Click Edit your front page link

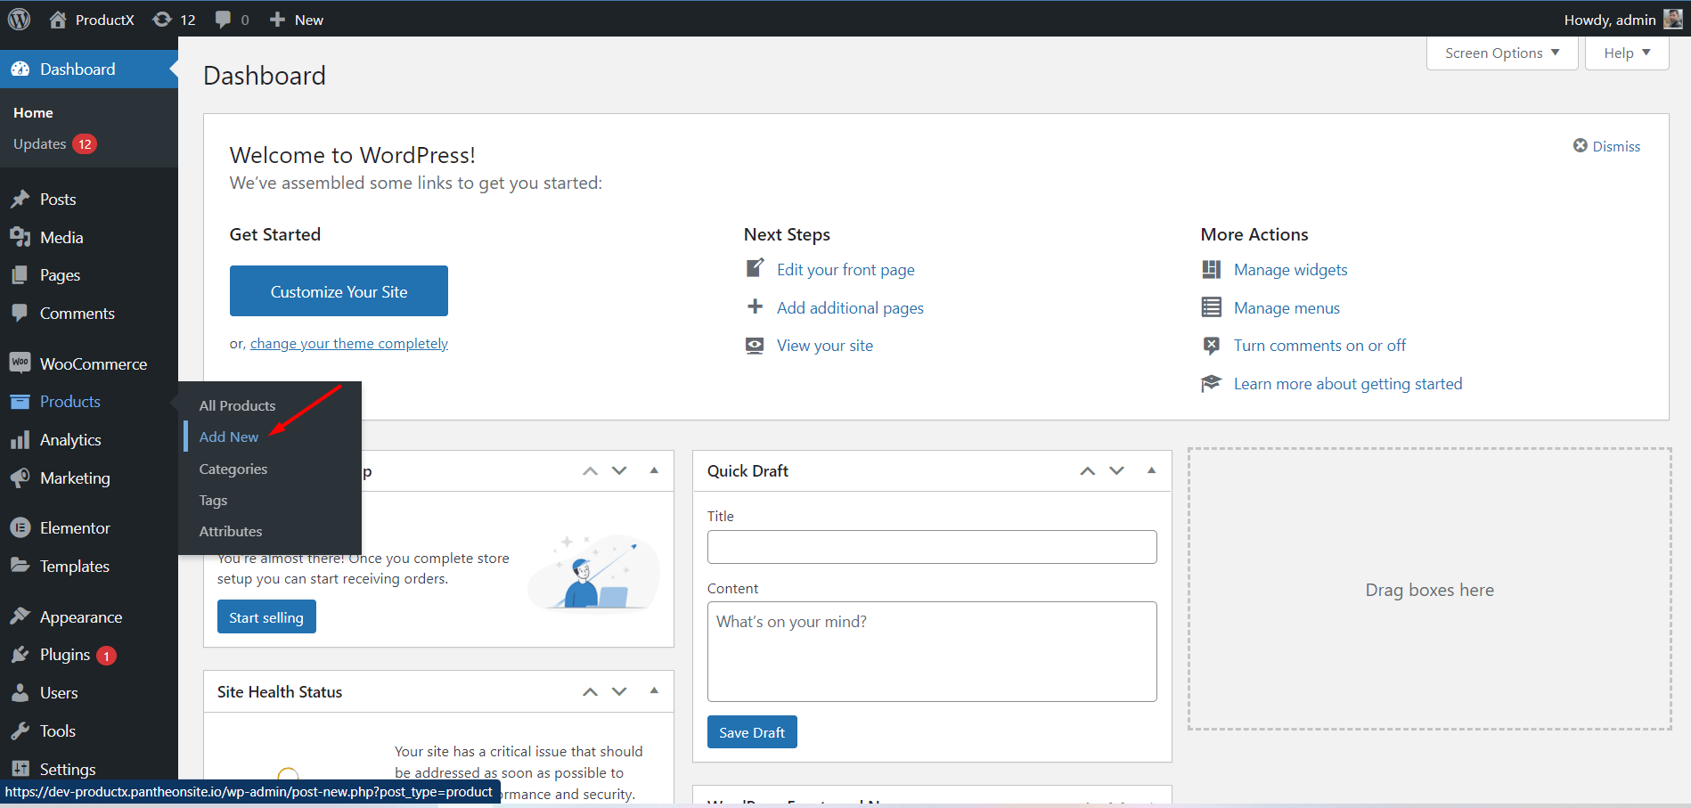(x=845, y=270)
